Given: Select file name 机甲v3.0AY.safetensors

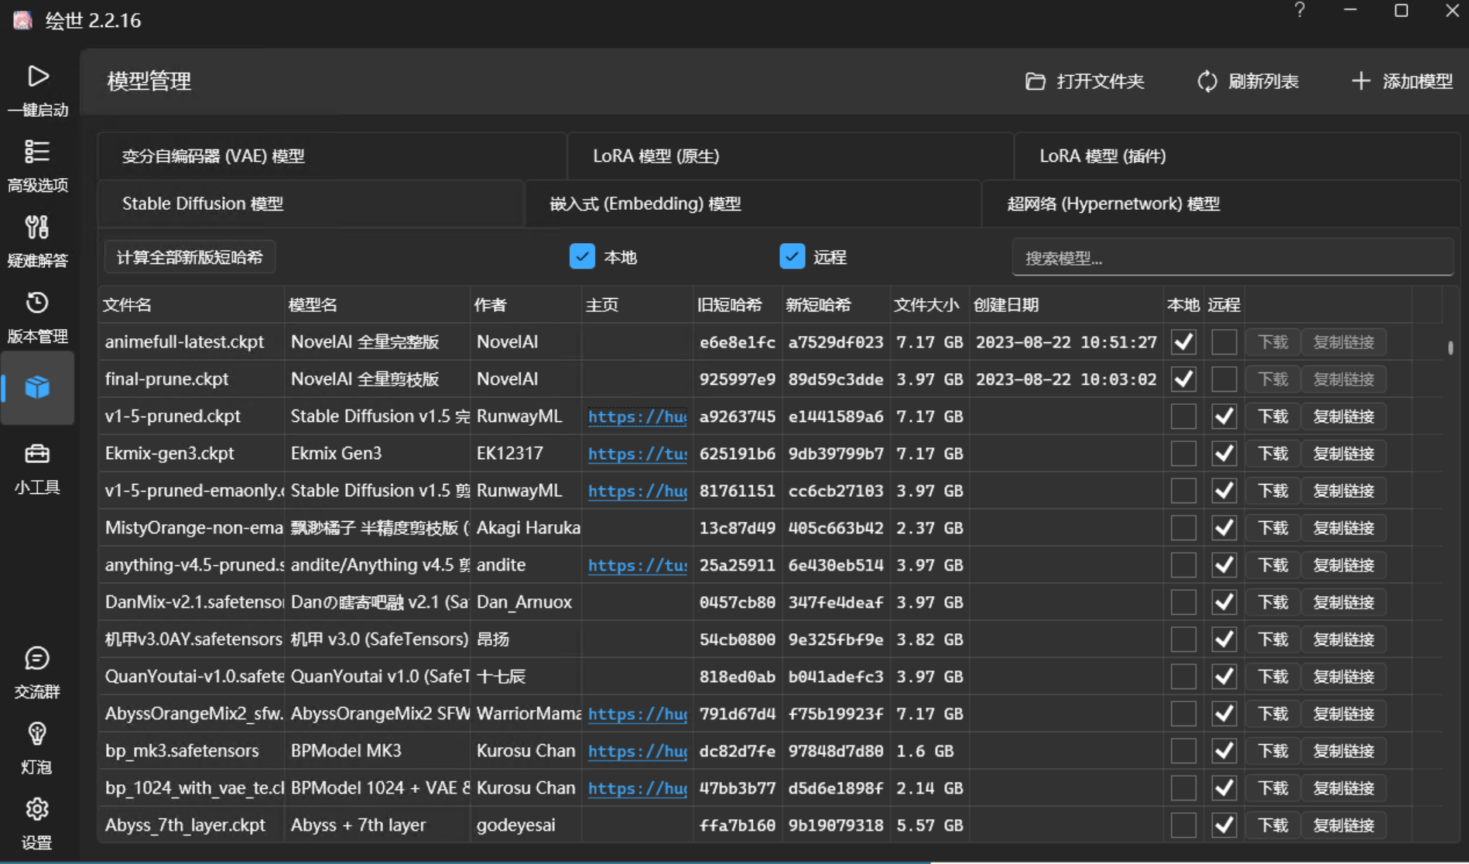Looking at the screenshot, I should coord(193,639).
